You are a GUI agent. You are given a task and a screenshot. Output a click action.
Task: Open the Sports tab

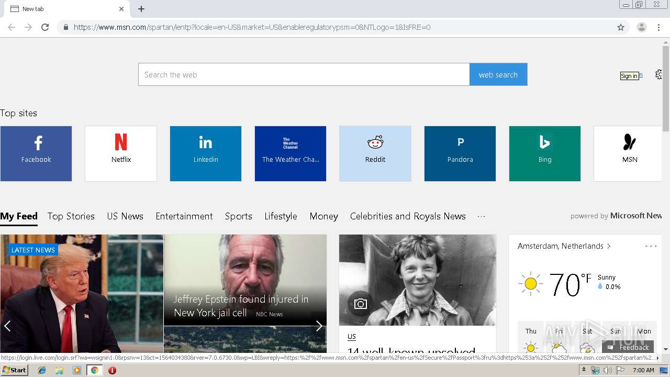point(239,216)
